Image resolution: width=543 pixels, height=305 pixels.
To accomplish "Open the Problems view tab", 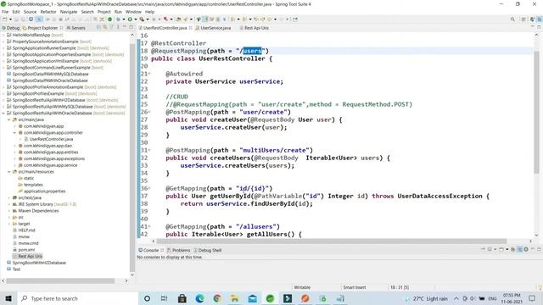I will (179, 250).
